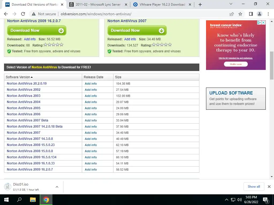The image size is (274, 205).
Task: Open Norton AntiVirus 2008 15.0.0.8 link
Action: coord(30,151)
